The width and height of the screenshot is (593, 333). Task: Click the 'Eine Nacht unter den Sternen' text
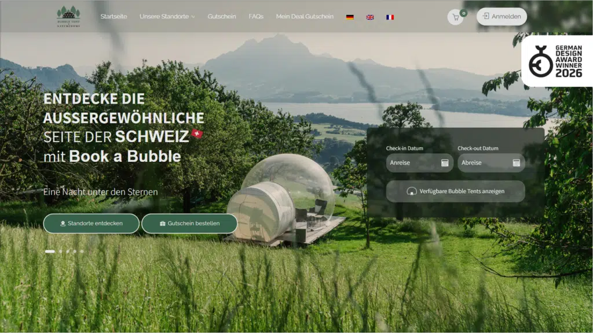(x=101, y=192)
